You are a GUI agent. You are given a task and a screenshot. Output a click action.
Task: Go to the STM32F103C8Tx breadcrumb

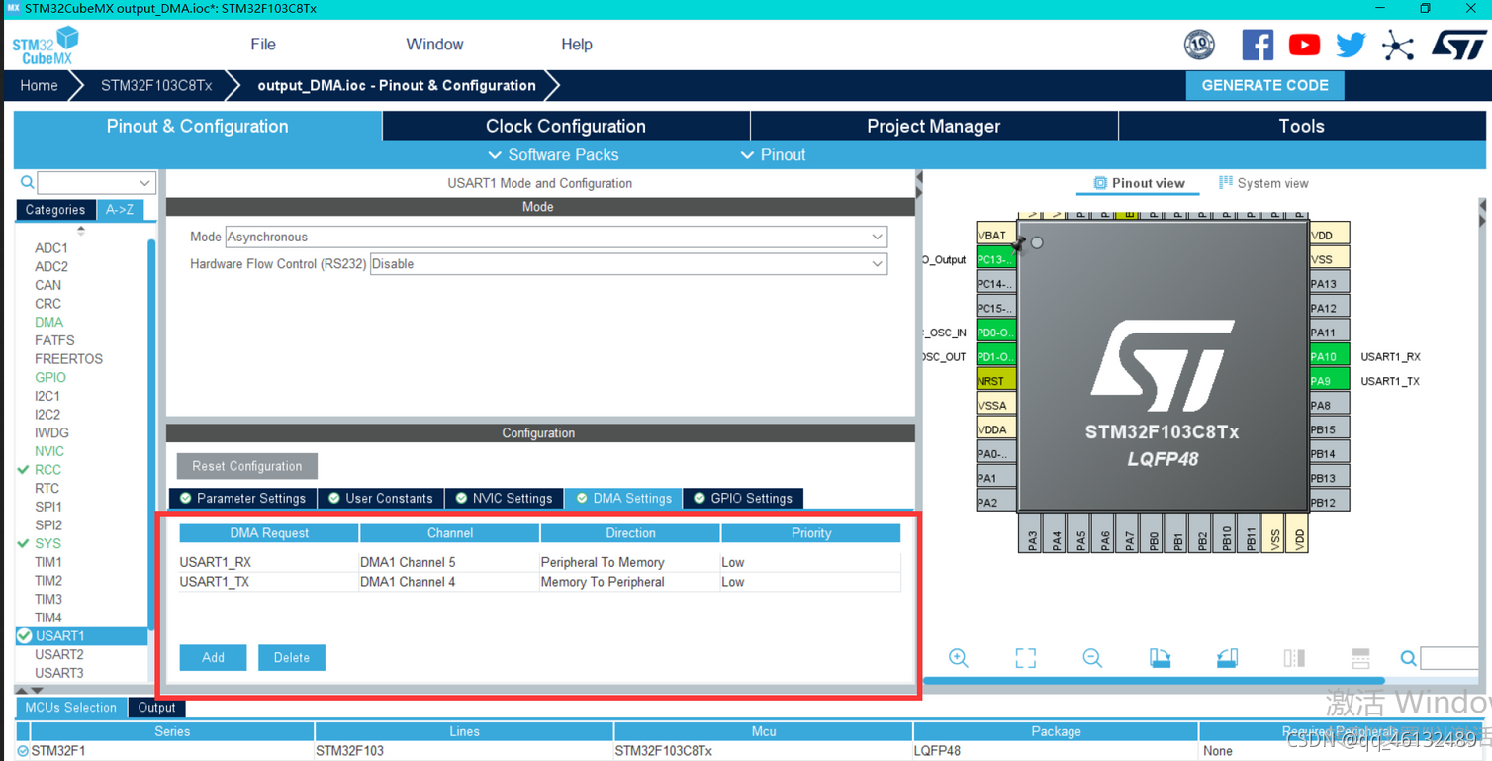[x=156, y=85]
